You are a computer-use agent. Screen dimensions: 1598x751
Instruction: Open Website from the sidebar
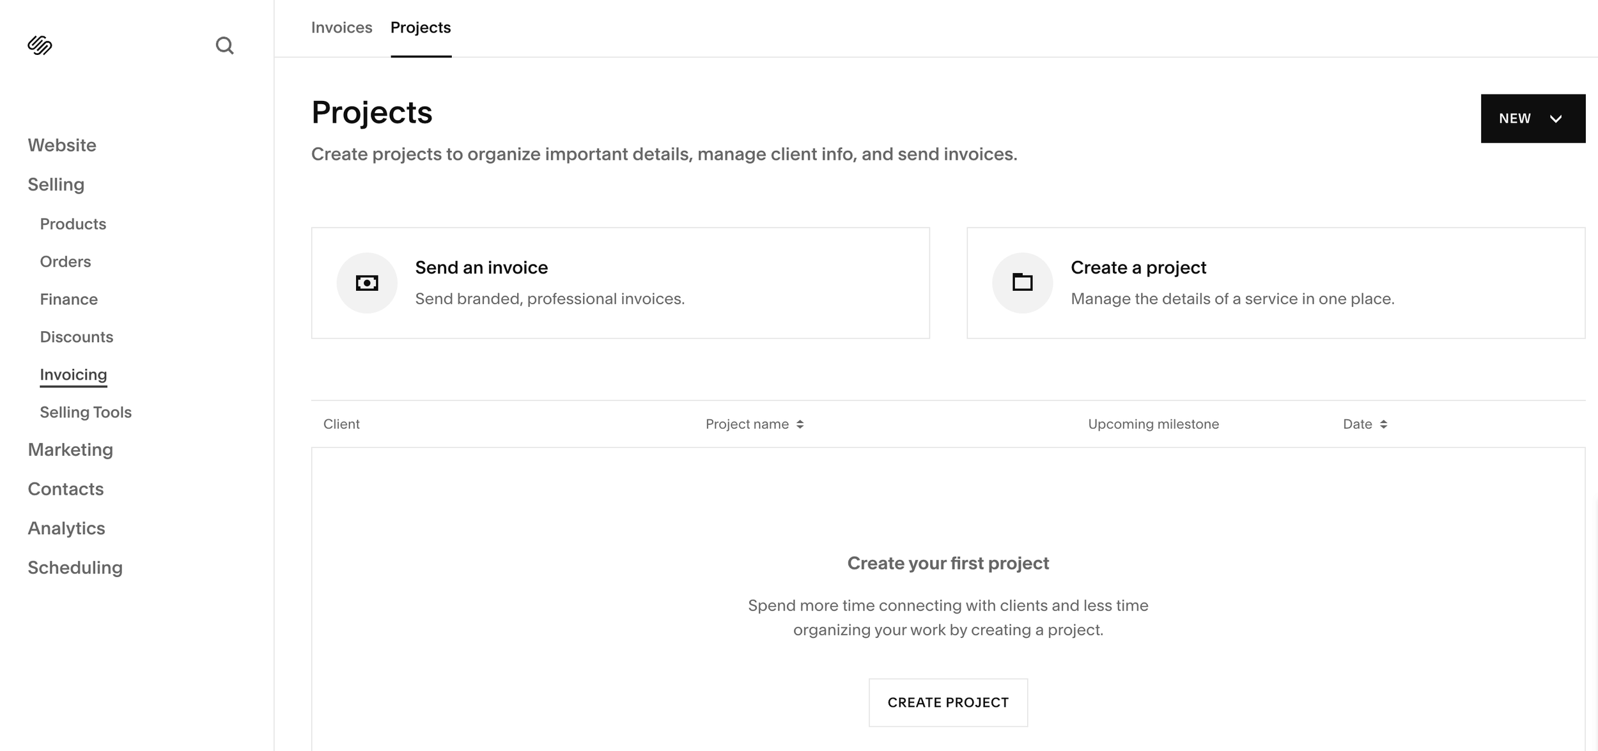point(62,144)
